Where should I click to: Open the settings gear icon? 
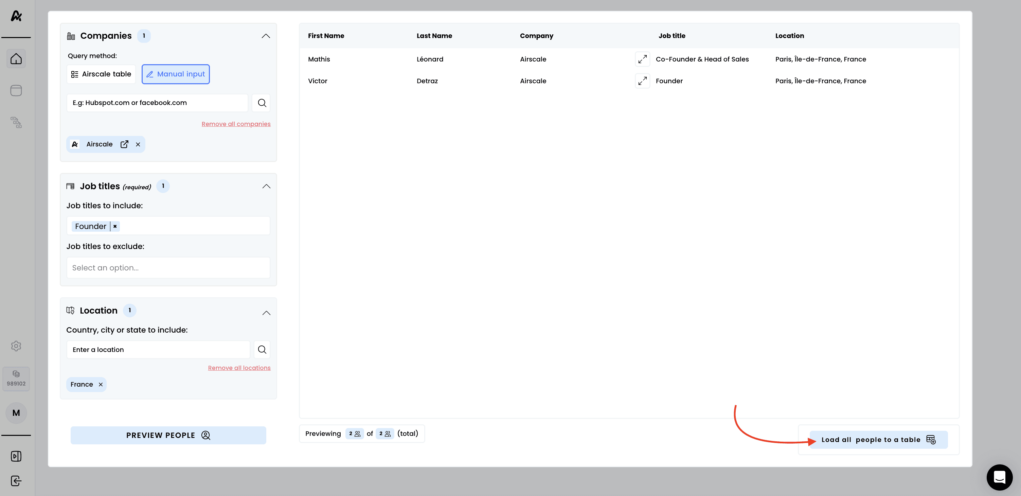16,346
